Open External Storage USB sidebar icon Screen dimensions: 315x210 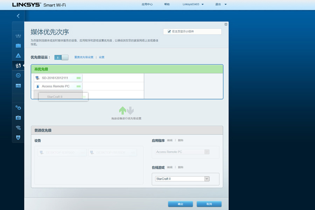[x=18, y=86]
